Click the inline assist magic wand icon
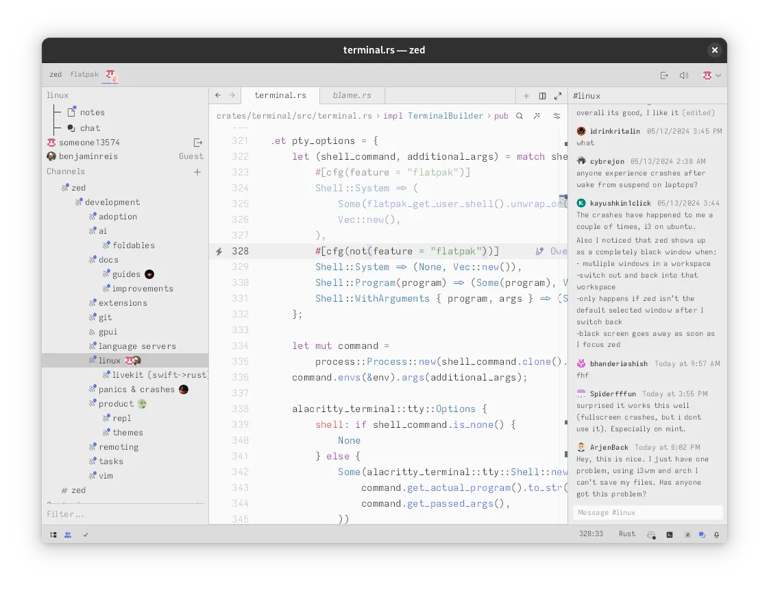Screen dimensions: 769x589 537,116
